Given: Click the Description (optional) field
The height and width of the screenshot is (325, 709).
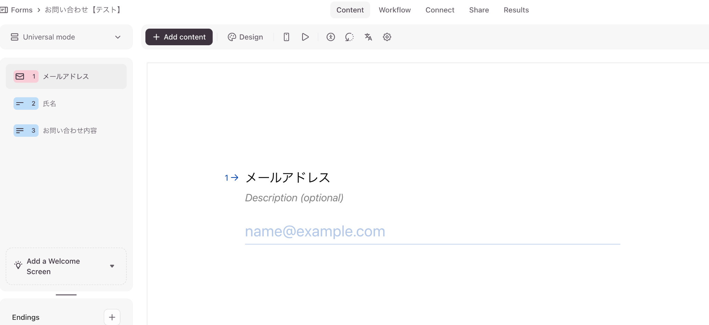Looking at the screenshot, I should point(294,198).
